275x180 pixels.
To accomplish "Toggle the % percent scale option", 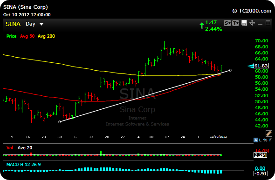I will 265,140.
